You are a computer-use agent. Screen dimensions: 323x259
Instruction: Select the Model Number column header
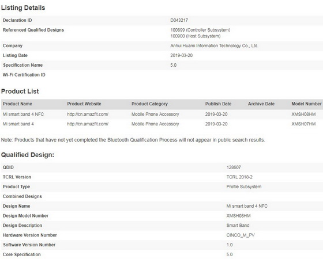tap(306, 104)
